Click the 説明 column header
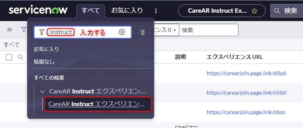This screenshot has width=303, height=128. pos(180,57)
